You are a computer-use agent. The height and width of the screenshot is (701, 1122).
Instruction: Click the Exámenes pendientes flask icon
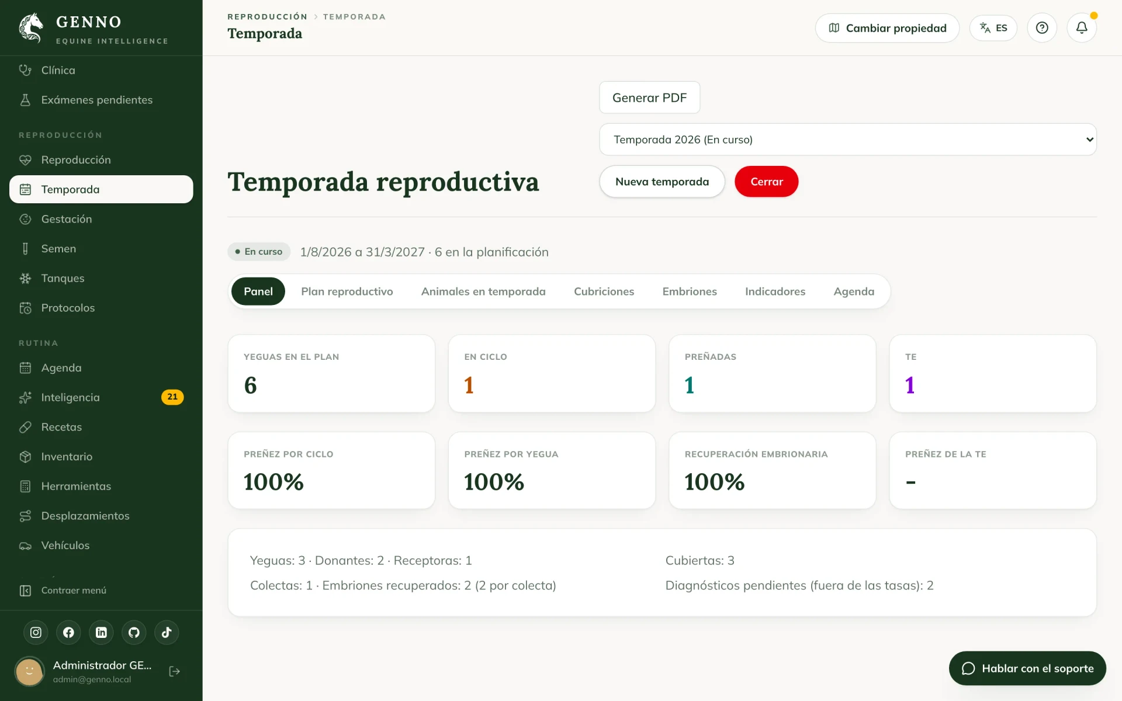tap(25, 100)
